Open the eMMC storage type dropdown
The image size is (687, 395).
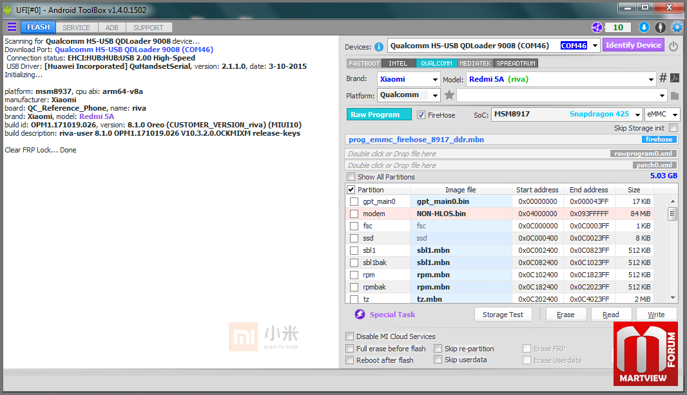tap(662, 115)
